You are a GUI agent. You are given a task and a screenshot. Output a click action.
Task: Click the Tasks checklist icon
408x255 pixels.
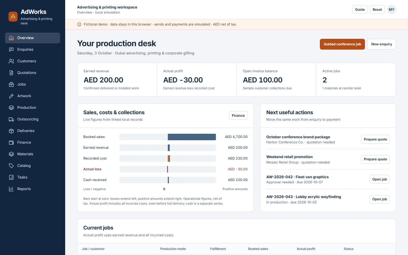pyautogui.click(x=11, y=177)
